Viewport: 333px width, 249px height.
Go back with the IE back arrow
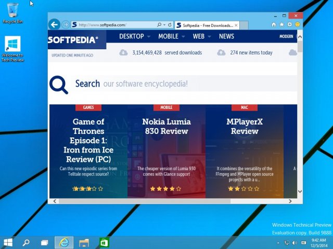[x=54, y=25]
